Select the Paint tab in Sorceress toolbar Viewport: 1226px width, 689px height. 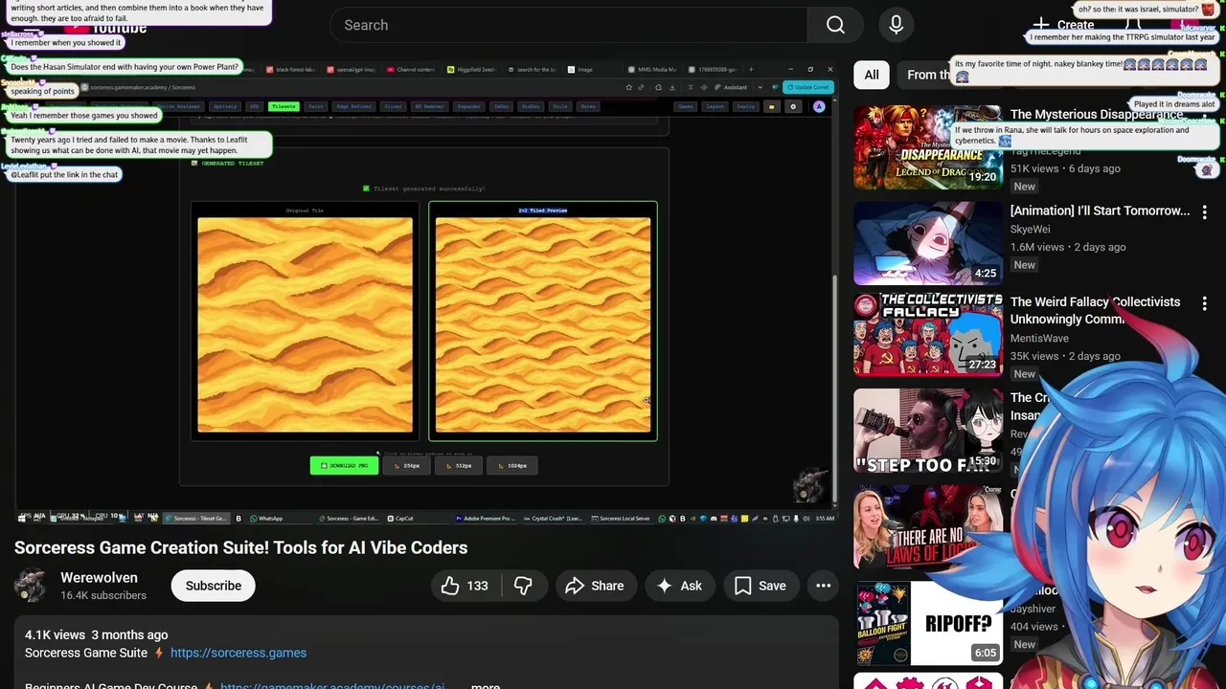(x=317, y=106)
